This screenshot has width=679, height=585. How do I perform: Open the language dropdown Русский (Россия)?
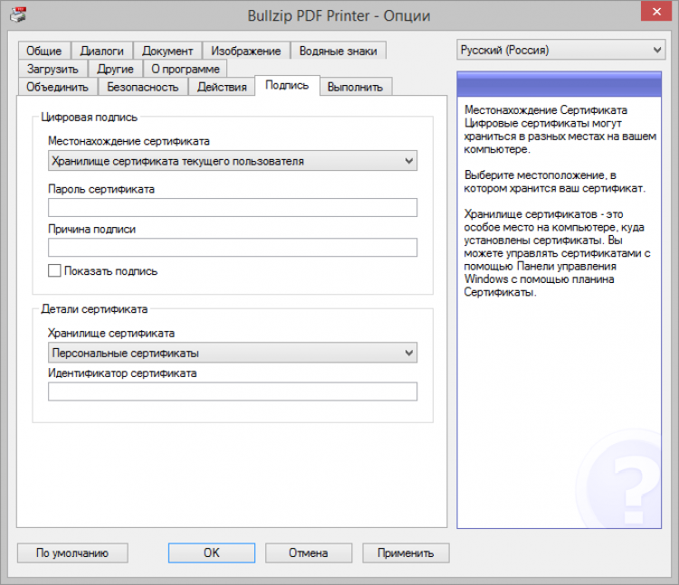(561, 50)
